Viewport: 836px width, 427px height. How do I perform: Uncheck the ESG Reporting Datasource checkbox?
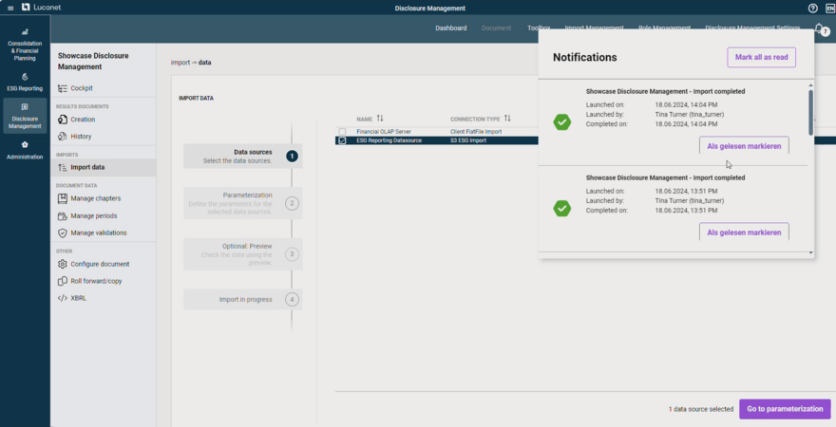click(x=342, y=140)
